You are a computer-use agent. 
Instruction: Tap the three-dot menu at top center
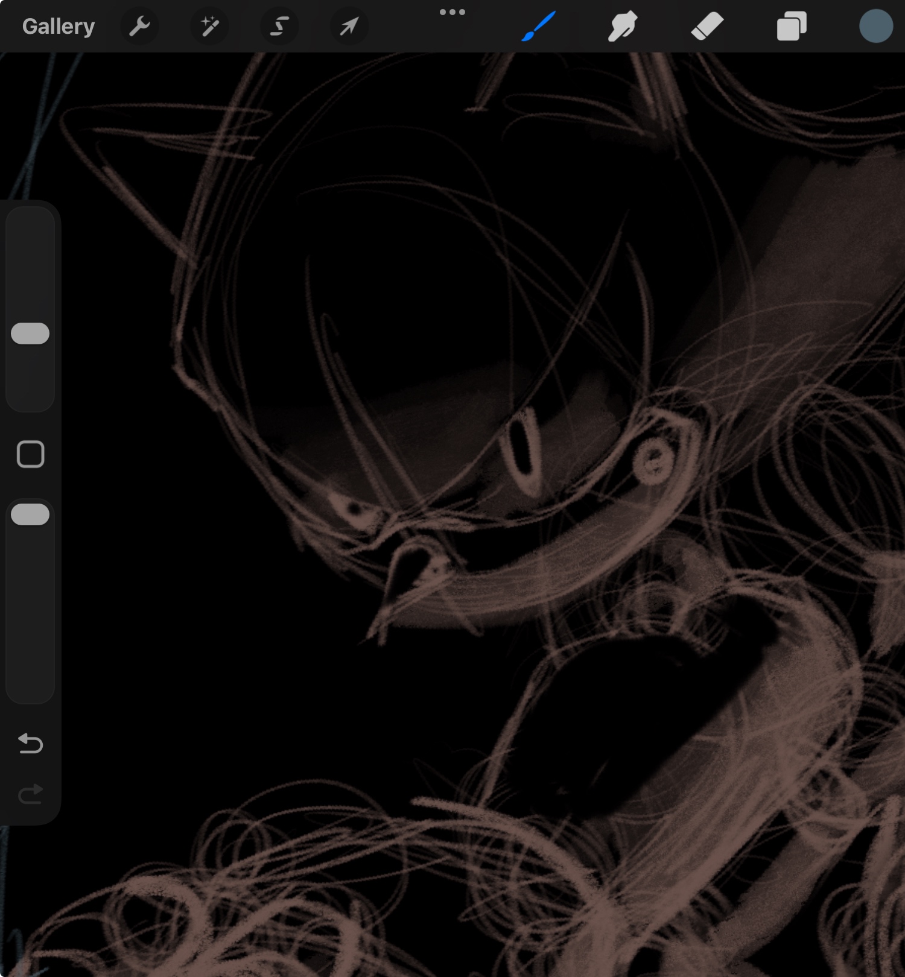(452, 12)
